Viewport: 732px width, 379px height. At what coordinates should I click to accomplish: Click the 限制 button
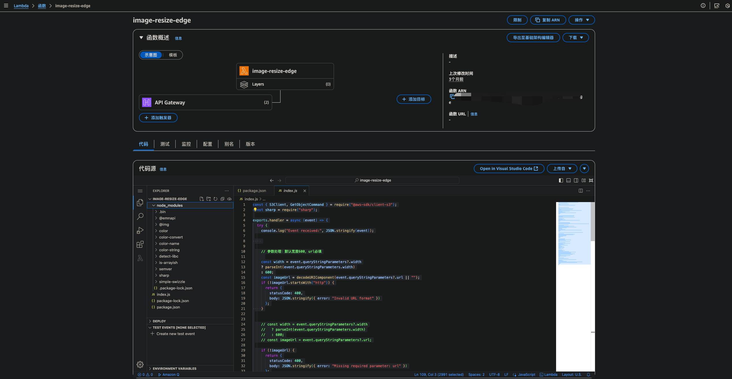tap(517, 20)
